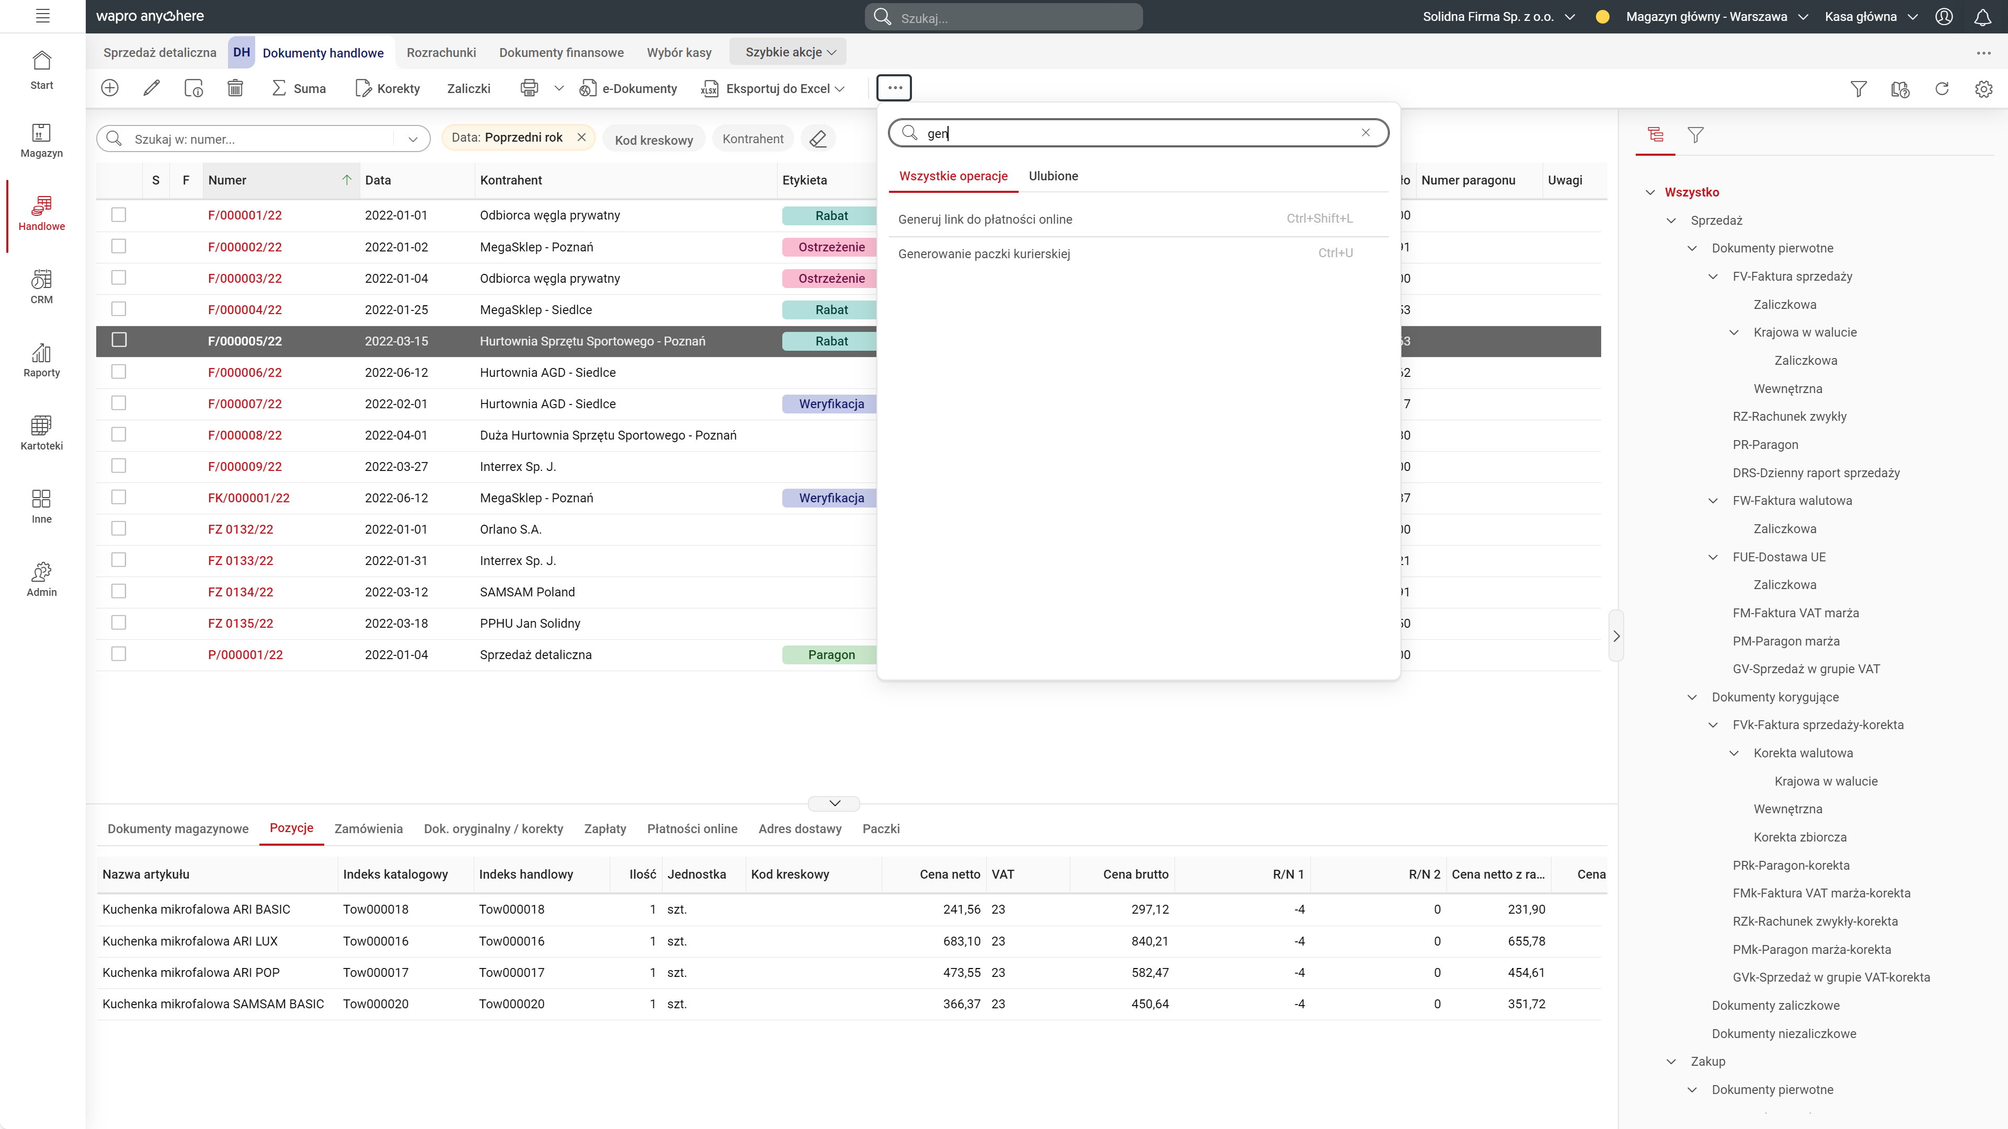The height and width of the screenshot is (1129, 2008).
Task: Click the trash delete icon
Action: 235,88
